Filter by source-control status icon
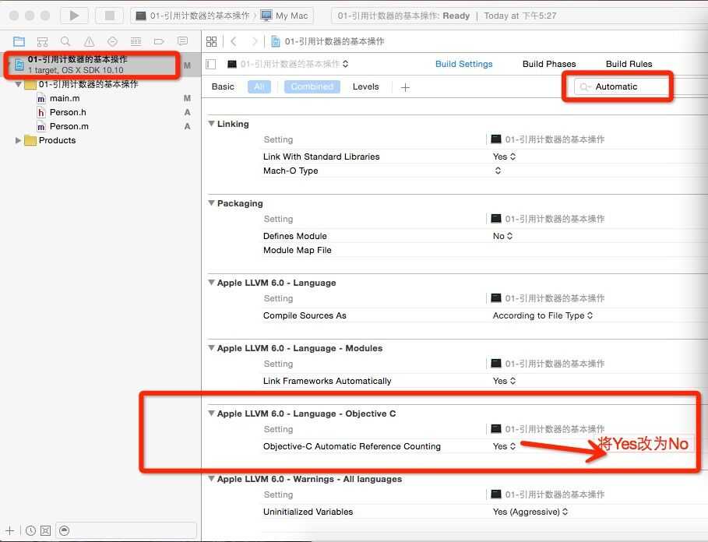 pyautogui.click(x=46, y=531)
